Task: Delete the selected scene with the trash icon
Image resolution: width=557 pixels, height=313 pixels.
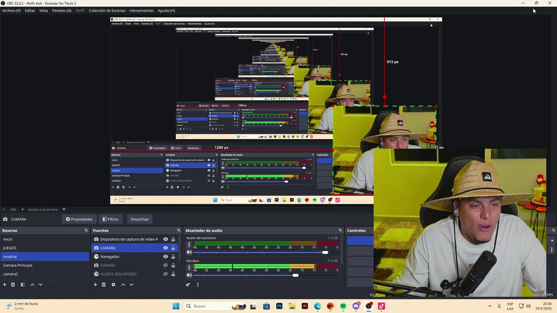Action: point(13,285)
